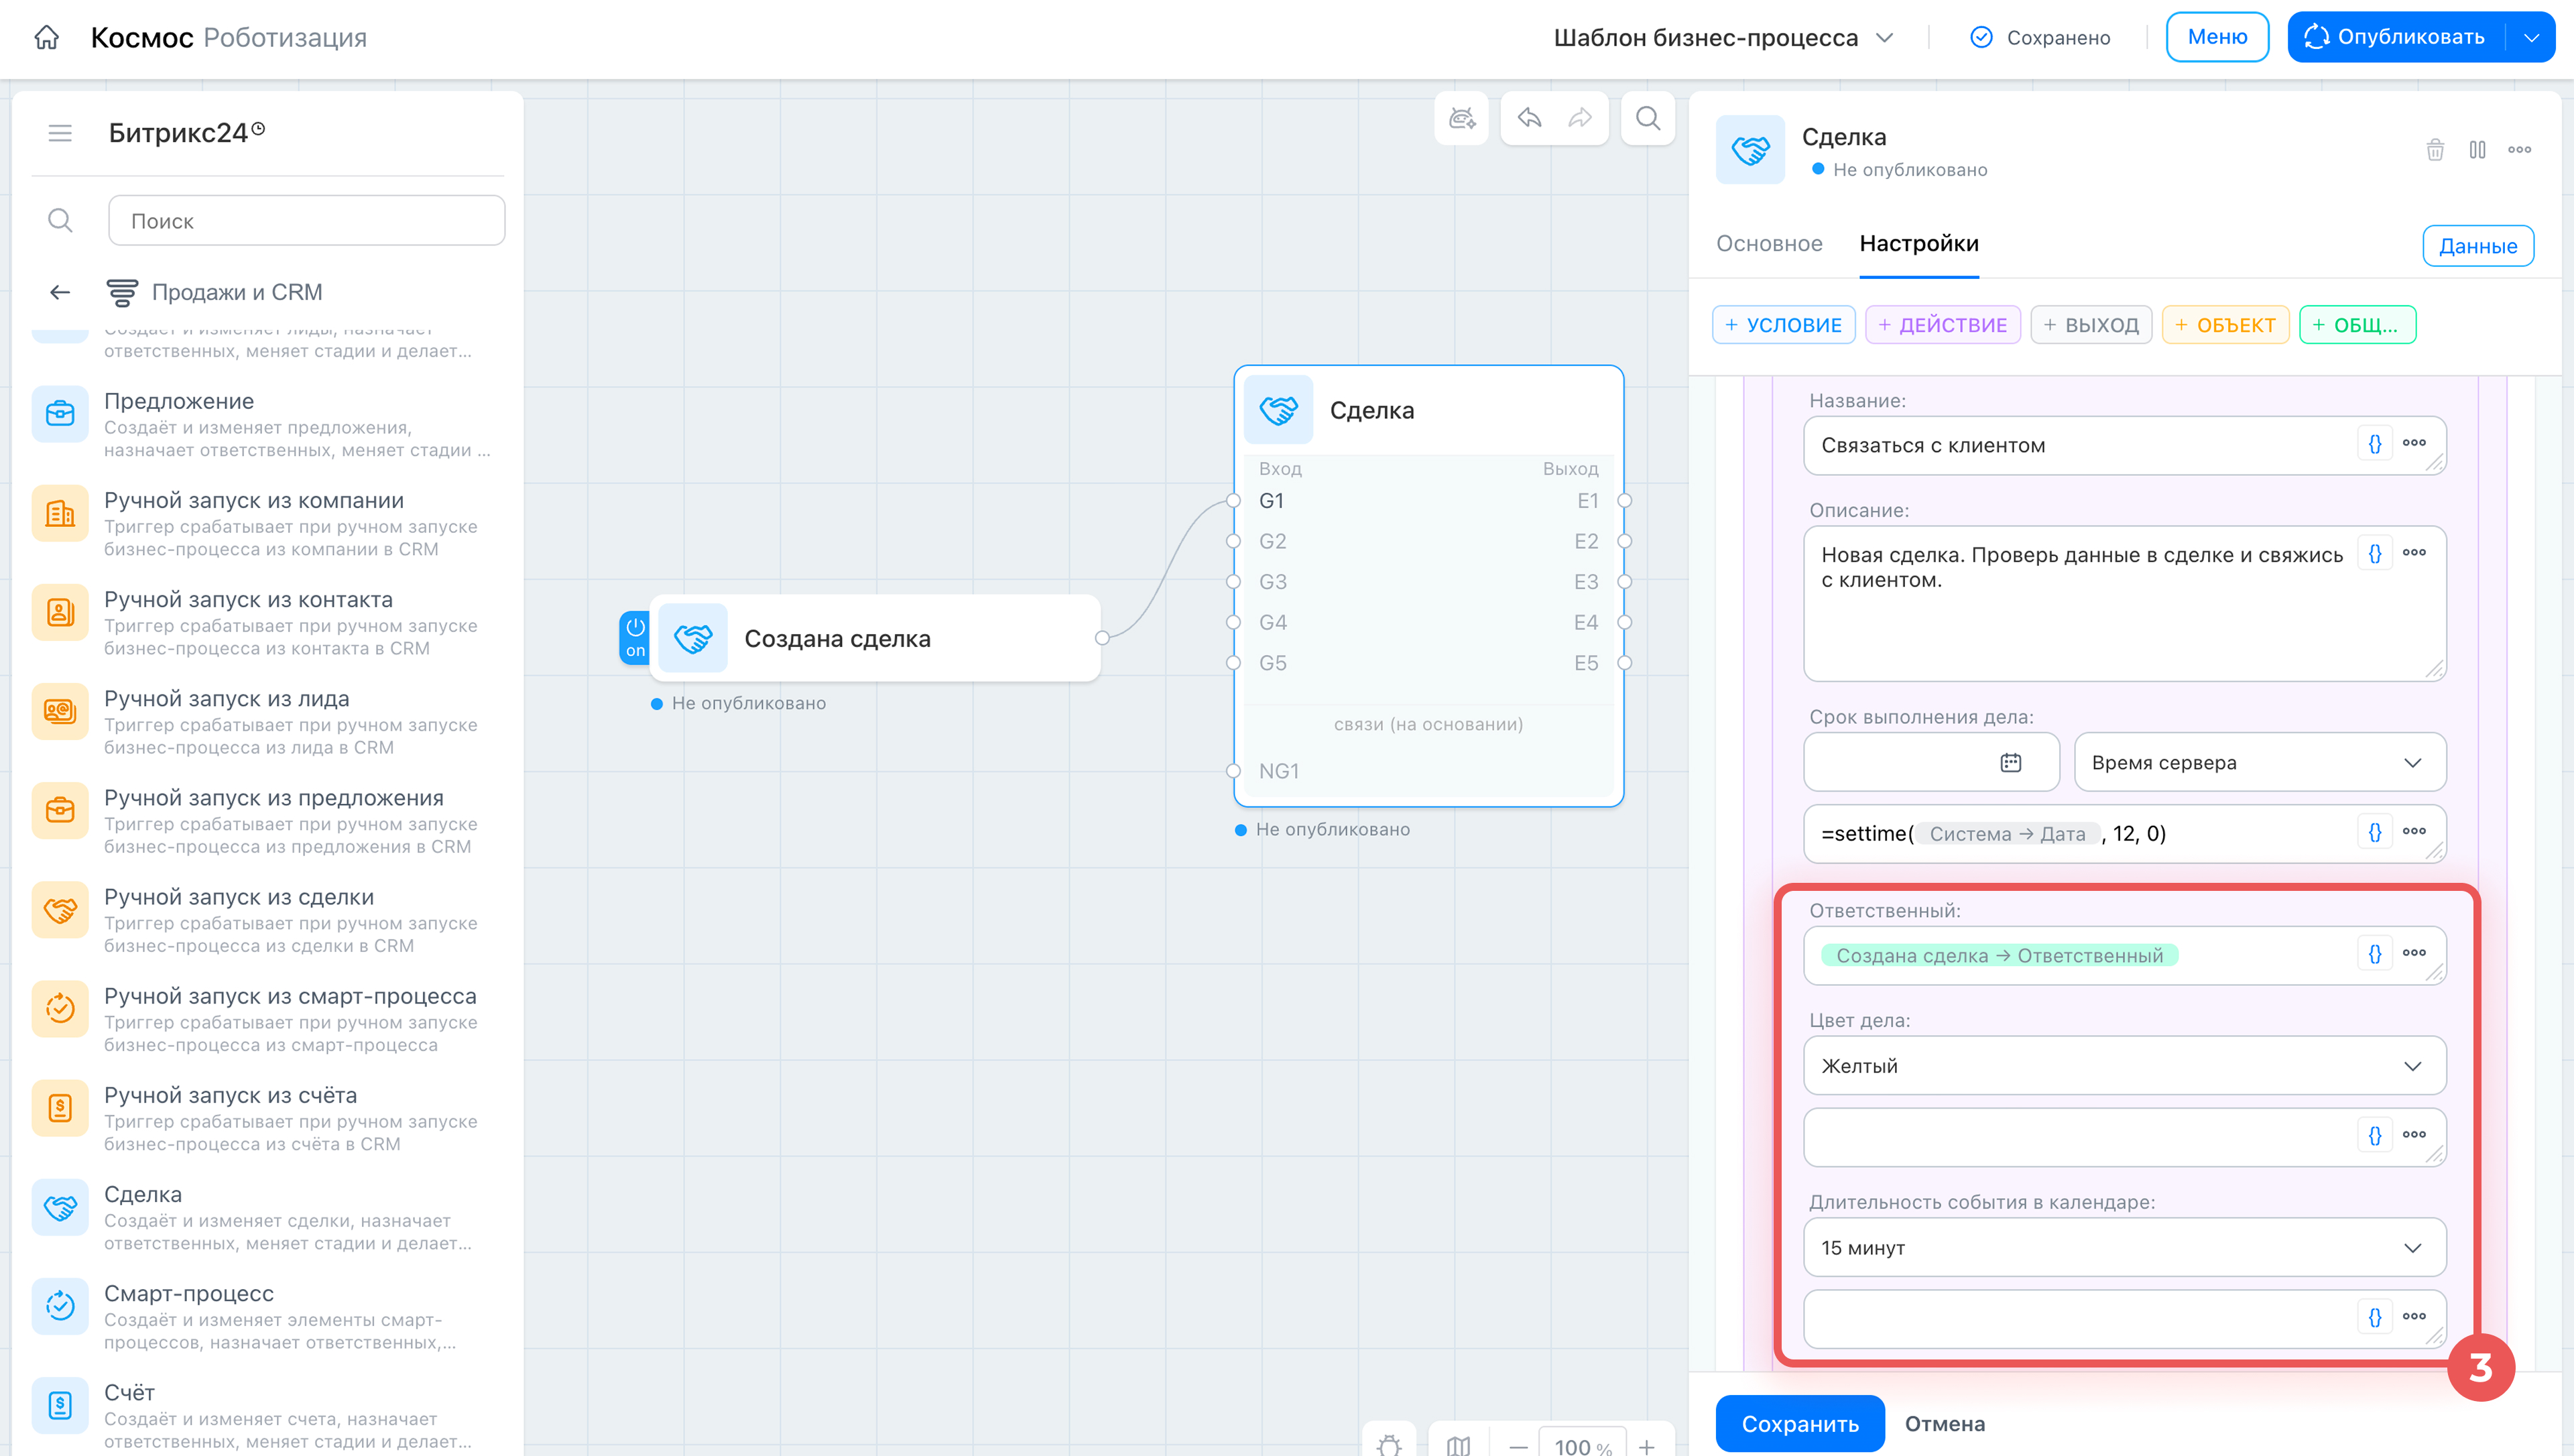The width and height of the screenshot is (2574, 1456).
Task: Open the Цвет дела dropdown showing Желтый
Action: (x=2124, y=1065)
